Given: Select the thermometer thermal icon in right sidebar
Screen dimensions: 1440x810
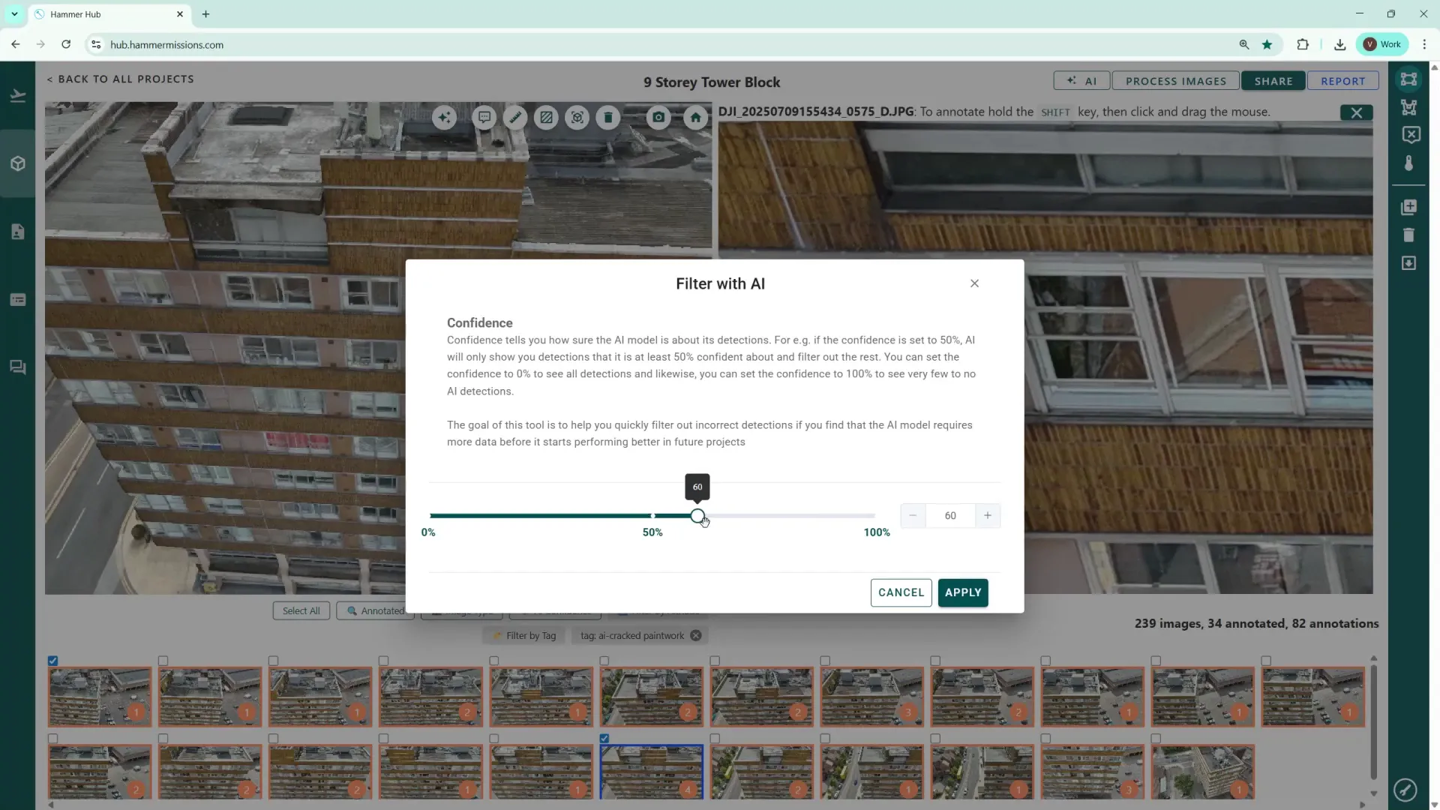Looking at the screenshot, I should (x=1408, y=163).
